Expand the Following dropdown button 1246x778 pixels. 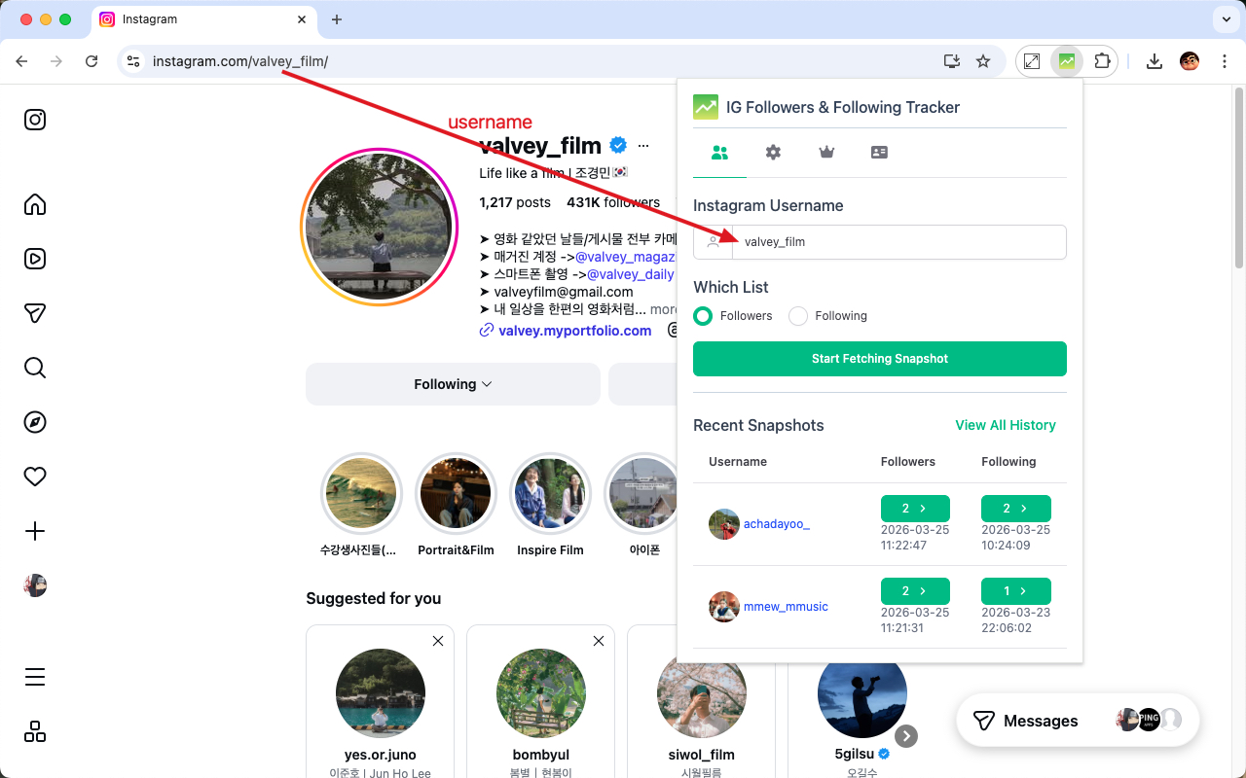(x=453, y=384)
